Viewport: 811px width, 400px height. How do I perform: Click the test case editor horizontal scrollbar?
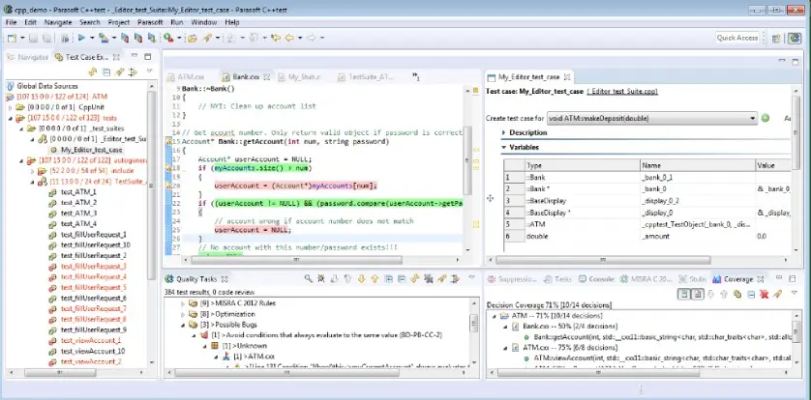[603, 260]
